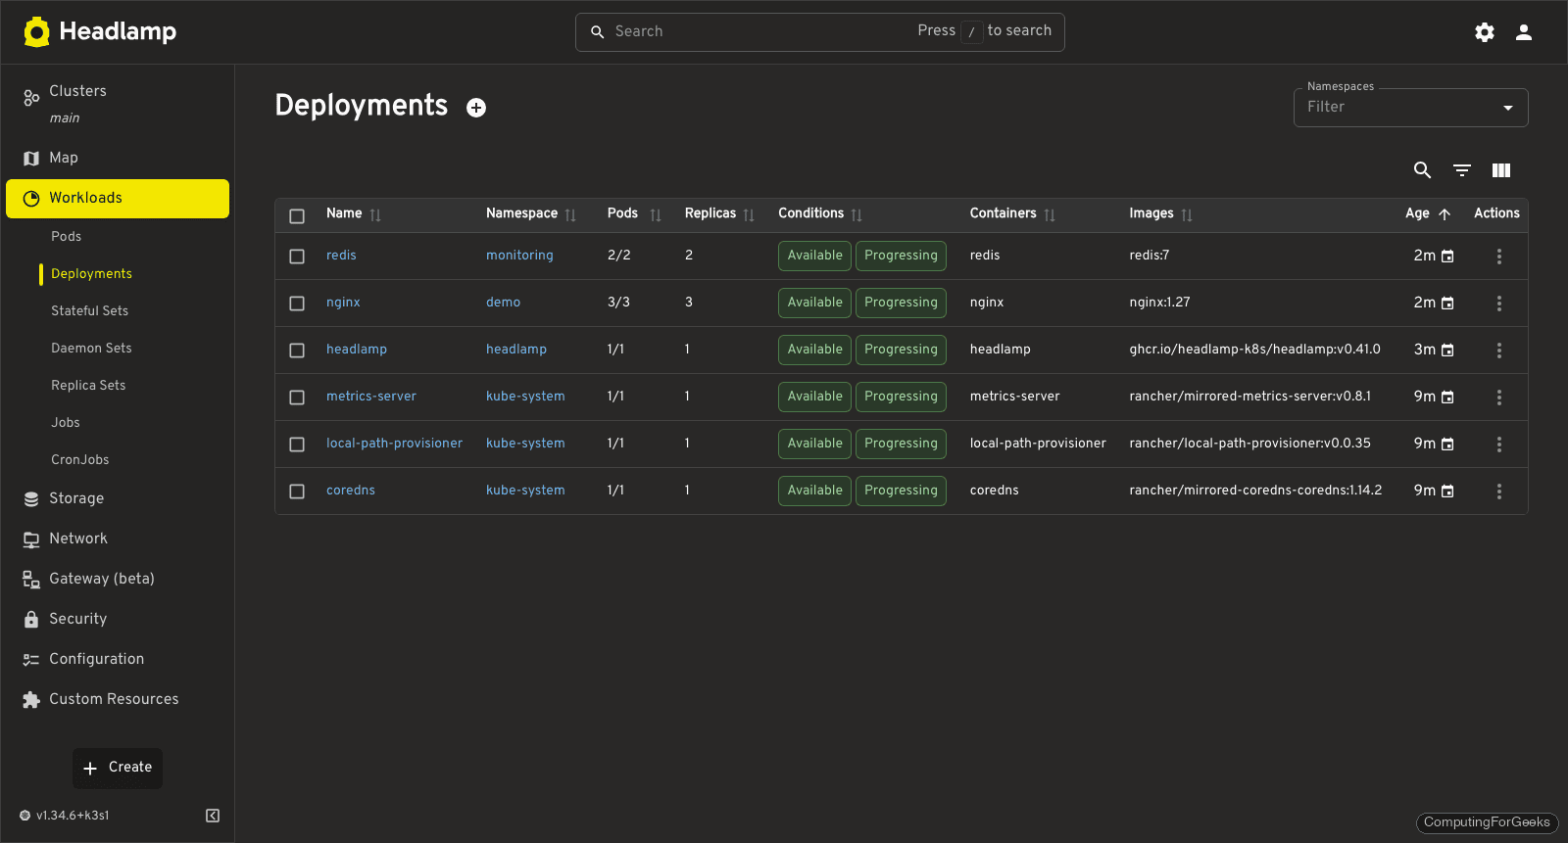Viewport: 1568px width, 843px height.
Task: Go to Daemon Sets
Action: coord(91,349)
